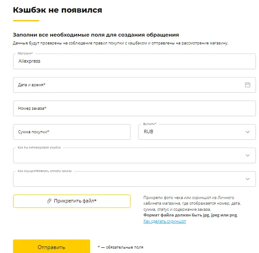Click into the Номер заказа field

135,108
